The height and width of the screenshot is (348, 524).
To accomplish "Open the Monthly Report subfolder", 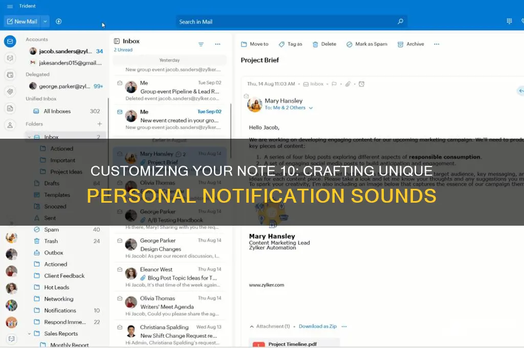I will pyautogui.click(x=69, y=344).
